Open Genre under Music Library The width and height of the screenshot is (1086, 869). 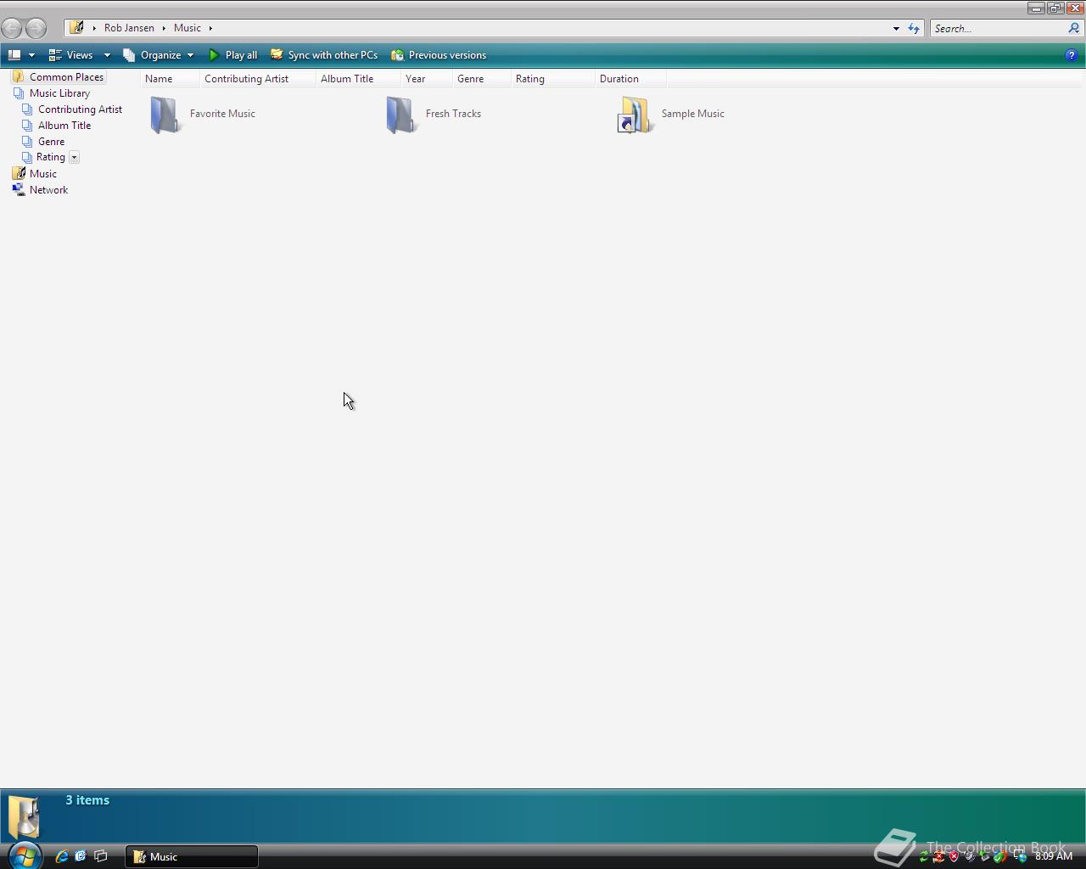(x=43, y=142)
